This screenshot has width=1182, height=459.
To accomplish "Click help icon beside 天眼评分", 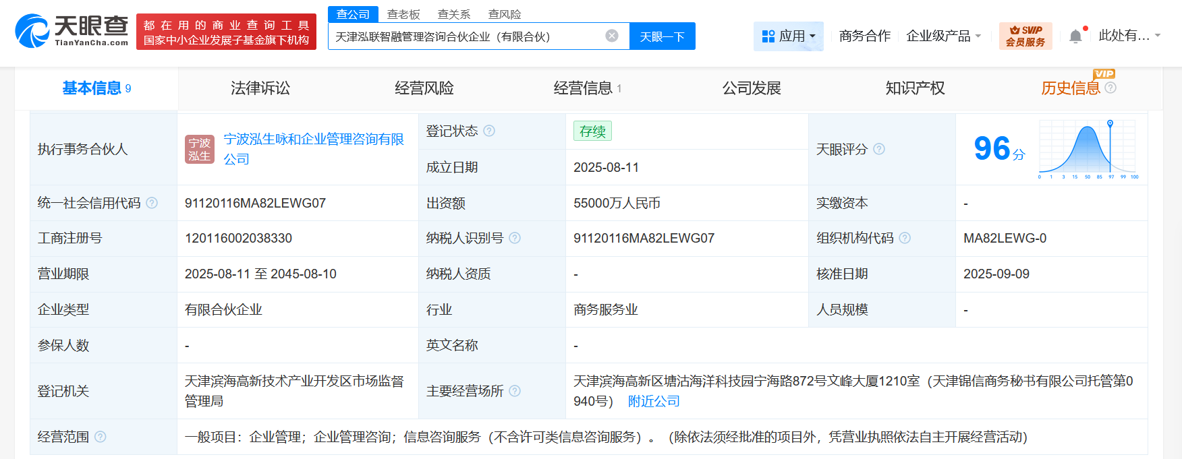I will 879,149.
